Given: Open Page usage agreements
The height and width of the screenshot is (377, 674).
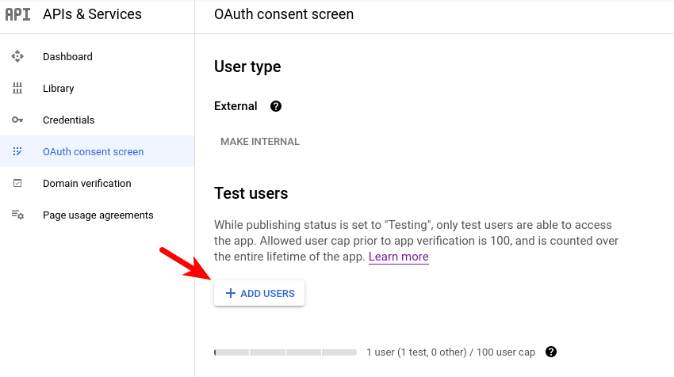Looking at the screenshot, I should click(x=98, y=215).
